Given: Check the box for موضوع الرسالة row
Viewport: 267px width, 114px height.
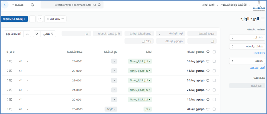Looking at the screenshot, I should [214, 109].
